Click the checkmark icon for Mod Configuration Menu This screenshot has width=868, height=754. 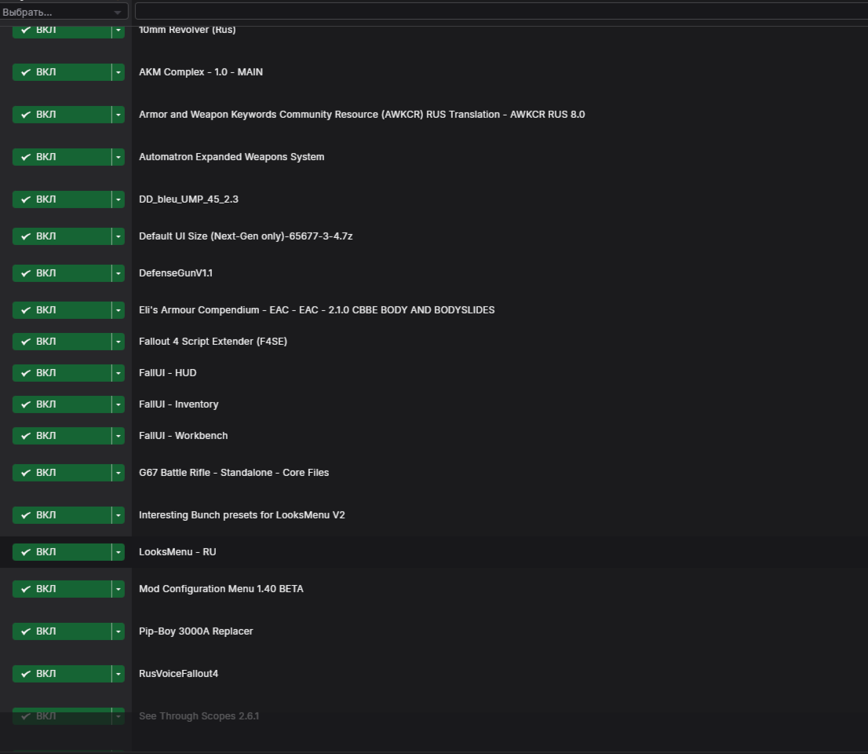point(26,589)
